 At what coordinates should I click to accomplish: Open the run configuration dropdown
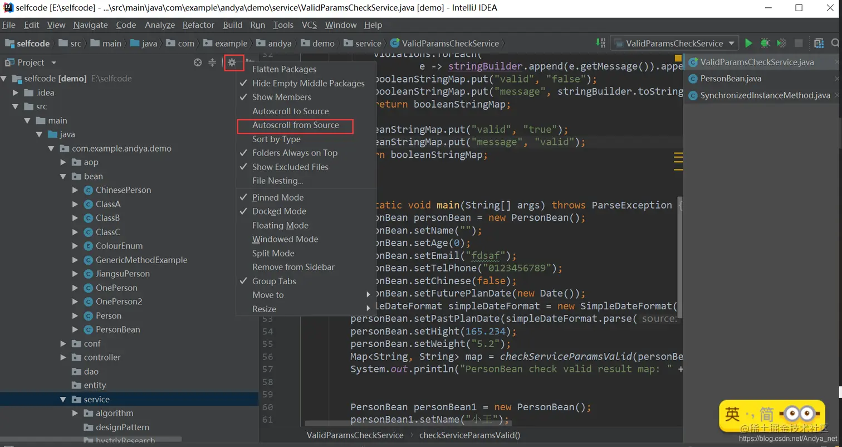point(674,43)
